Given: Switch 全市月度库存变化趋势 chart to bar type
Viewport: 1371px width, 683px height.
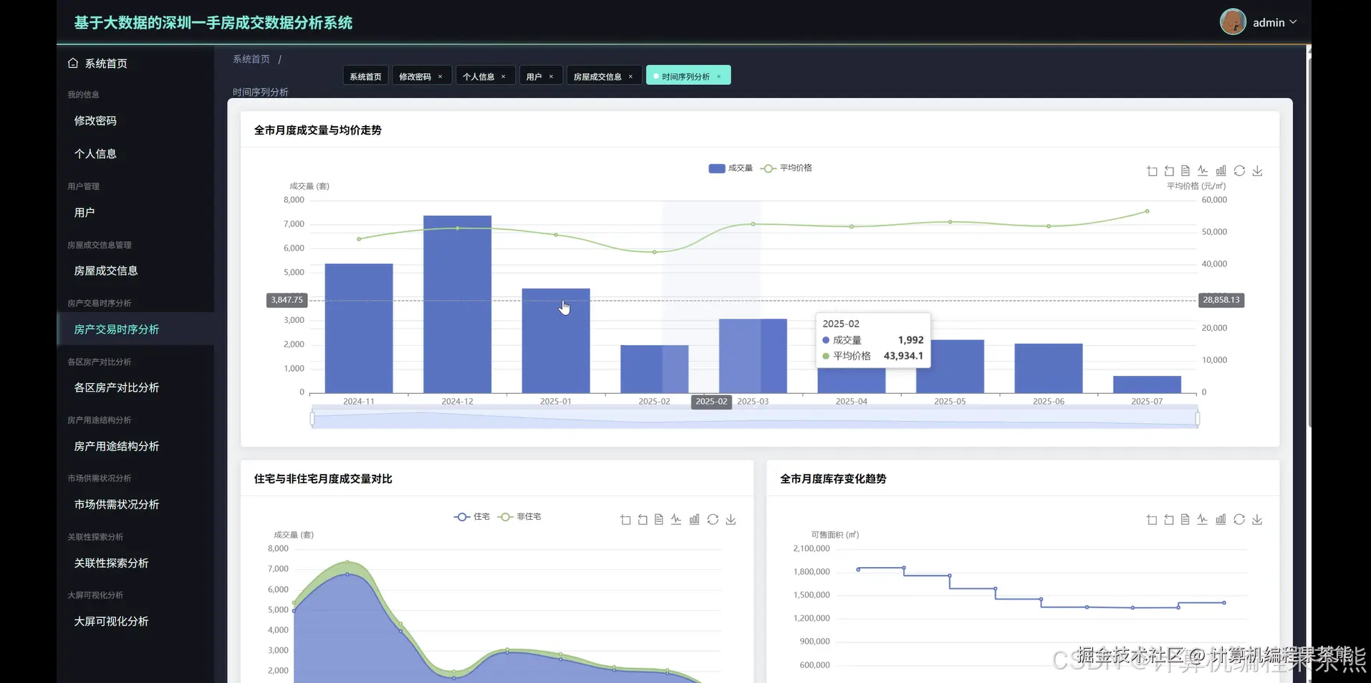Looking at the screenshot, I should pyautogui.click(x=1221, y=520).
